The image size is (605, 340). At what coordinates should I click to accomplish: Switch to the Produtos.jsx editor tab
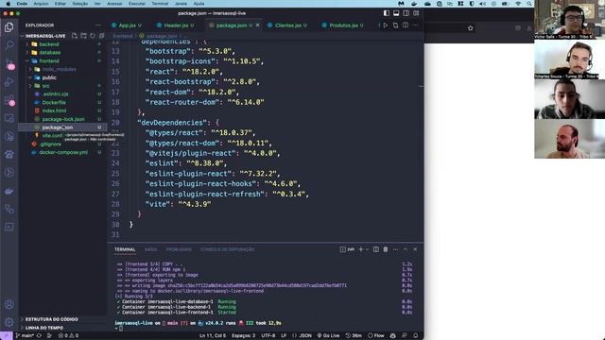pyautogui.click(x=343, y=25)
